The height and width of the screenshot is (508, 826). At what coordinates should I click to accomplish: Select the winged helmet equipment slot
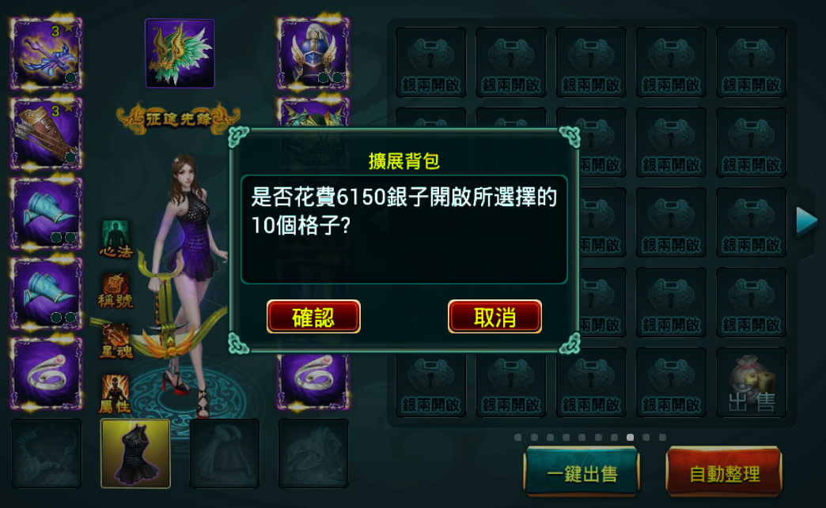(313, 53)
